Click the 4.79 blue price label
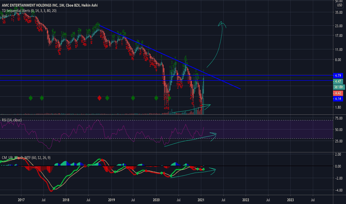 (x=338, y=75)
